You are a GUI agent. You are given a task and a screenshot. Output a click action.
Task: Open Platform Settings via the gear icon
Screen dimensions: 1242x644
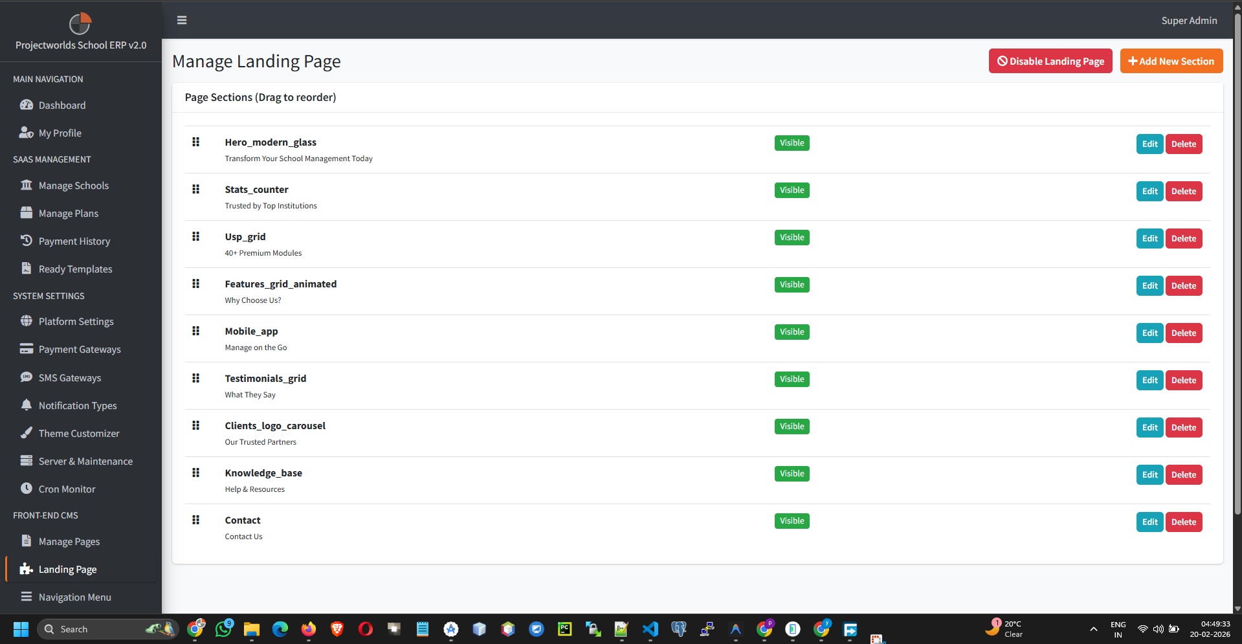27,321
